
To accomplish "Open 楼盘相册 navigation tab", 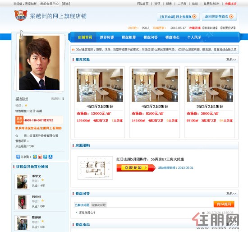I will click(129, 37).
